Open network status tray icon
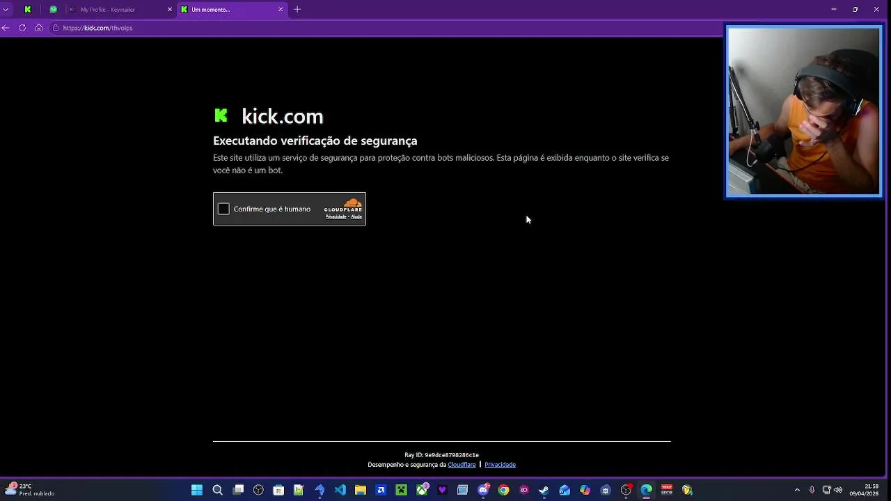Screen dimensions: 891x501 pos(826,490)
